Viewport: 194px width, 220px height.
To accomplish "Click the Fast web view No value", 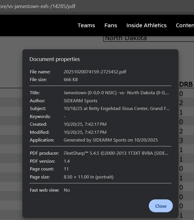I will click(x=67, y=190).
